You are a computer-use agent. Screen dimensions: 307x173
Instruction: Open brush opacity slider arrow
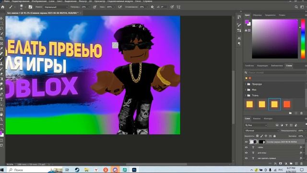click(x=89, y=7)
